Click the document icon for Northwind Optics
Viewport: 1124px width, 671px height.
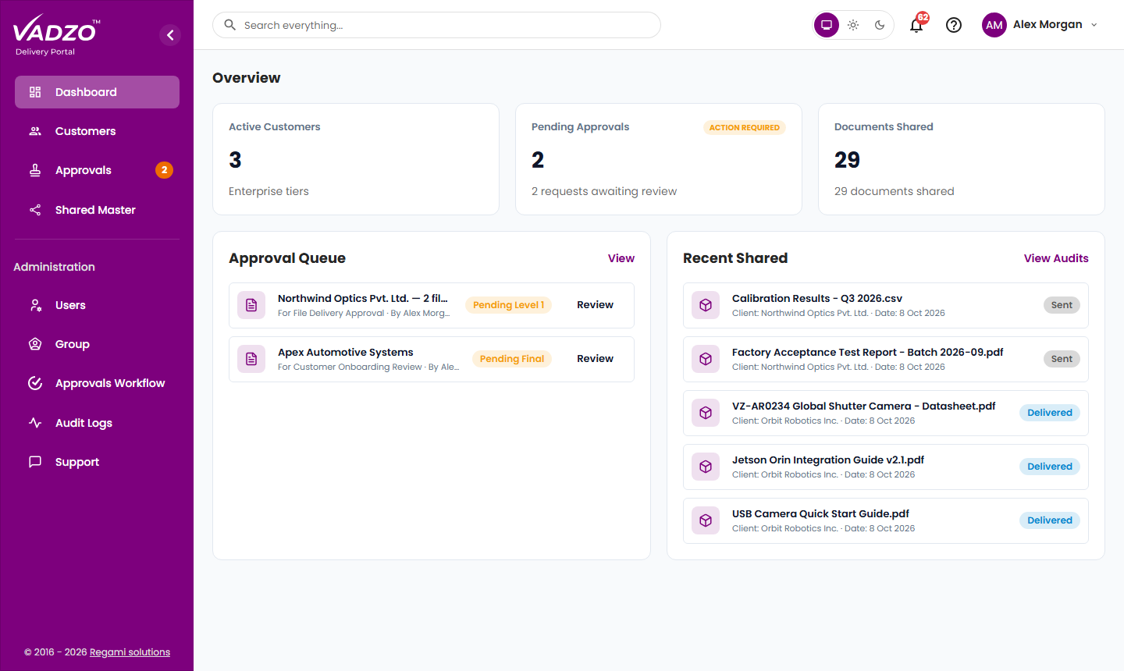tap(251, 305)
